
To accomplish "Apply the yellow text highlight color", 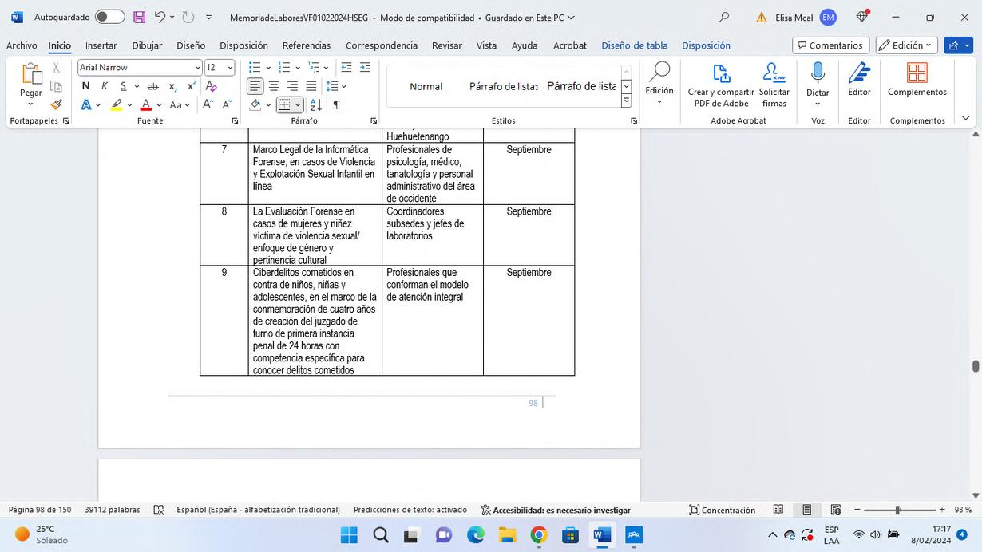I will tap(117, 104).
